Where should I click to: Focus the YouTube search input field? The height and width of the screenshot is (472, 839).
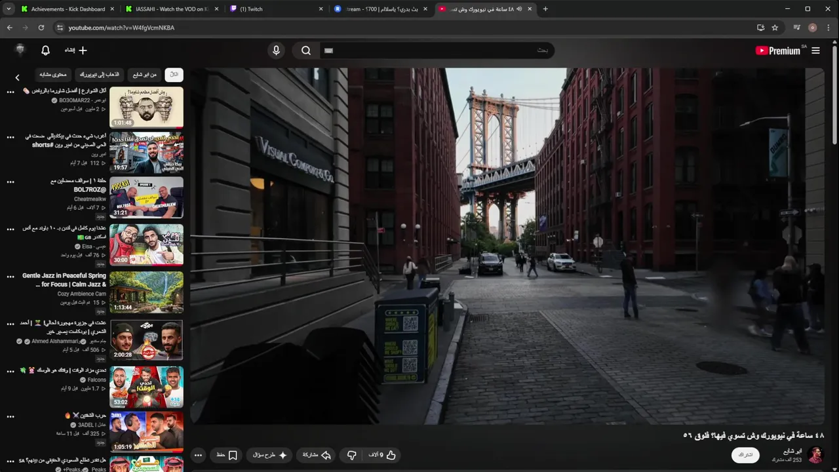point(437,50)
